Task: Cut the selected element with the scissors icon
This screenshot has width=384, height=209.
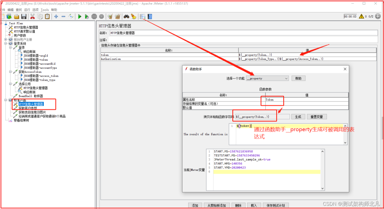Action: (33, 16)
